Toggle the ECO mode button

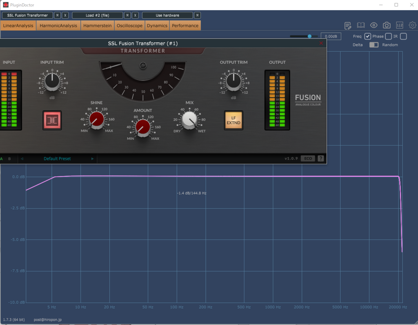308,158
